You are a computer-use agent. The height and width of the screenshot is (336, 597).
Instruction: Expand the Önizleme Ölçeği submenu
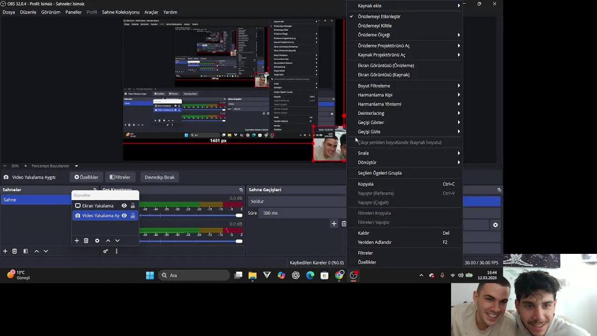405,35
